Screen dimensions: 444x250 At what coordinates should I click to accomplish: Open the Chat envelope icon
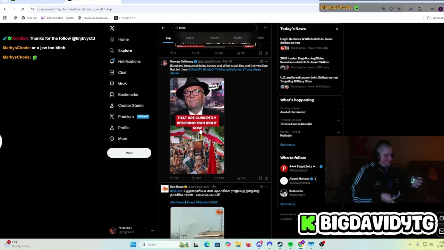click(x=112, y=72)
